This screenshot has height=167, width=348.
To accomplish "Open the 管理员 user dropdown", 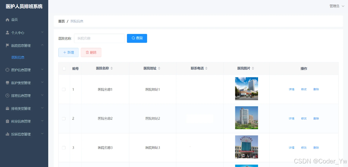I will pos(337,6).
